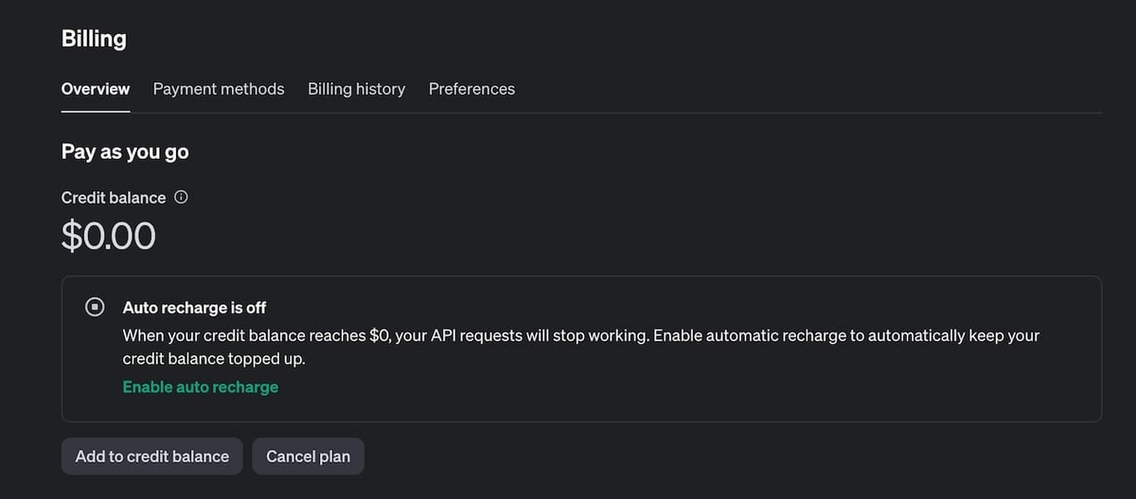Switch to the Payment methods tab

click(x=219, y=89)
